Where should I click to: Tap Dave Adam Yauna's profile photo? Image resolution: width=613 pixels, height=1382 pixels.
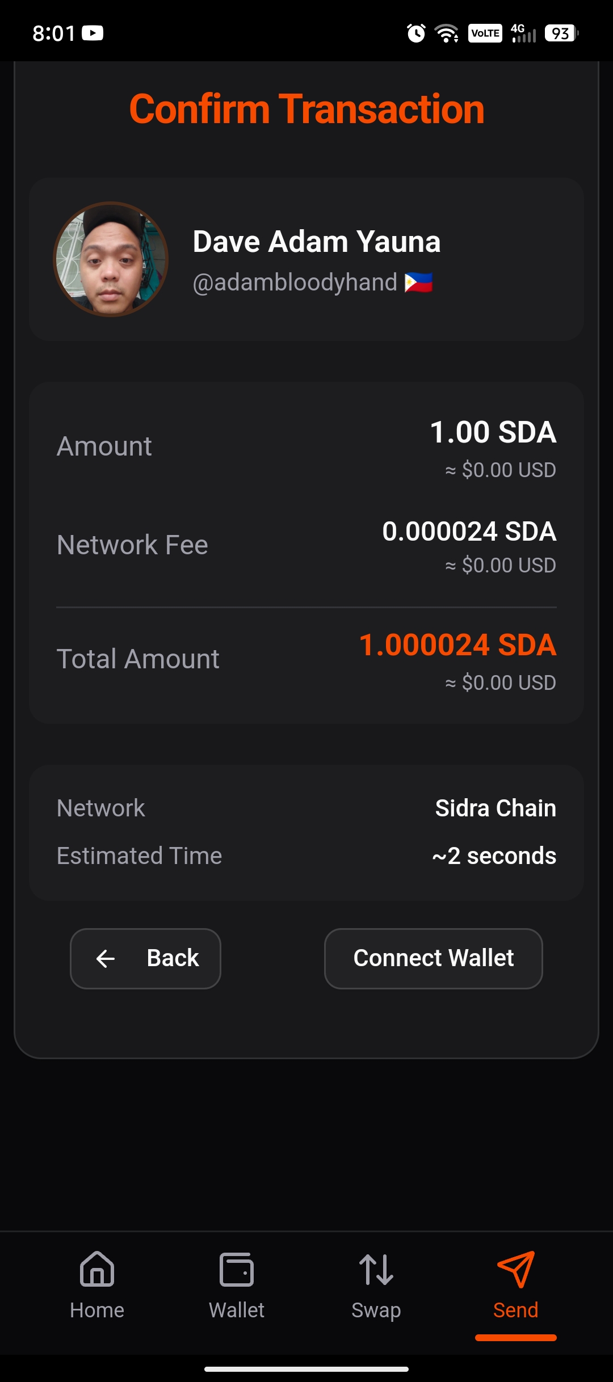(111, 259)
